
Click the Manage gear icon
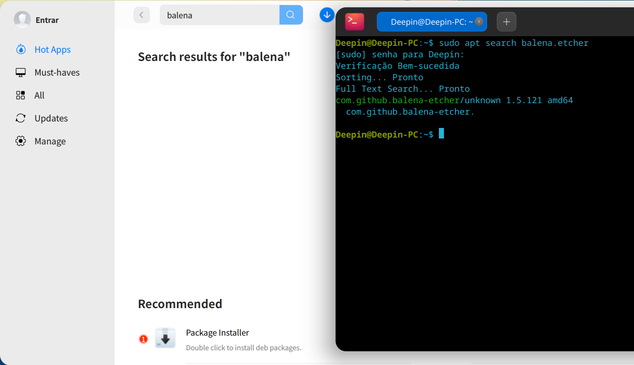tap(21, 141)
